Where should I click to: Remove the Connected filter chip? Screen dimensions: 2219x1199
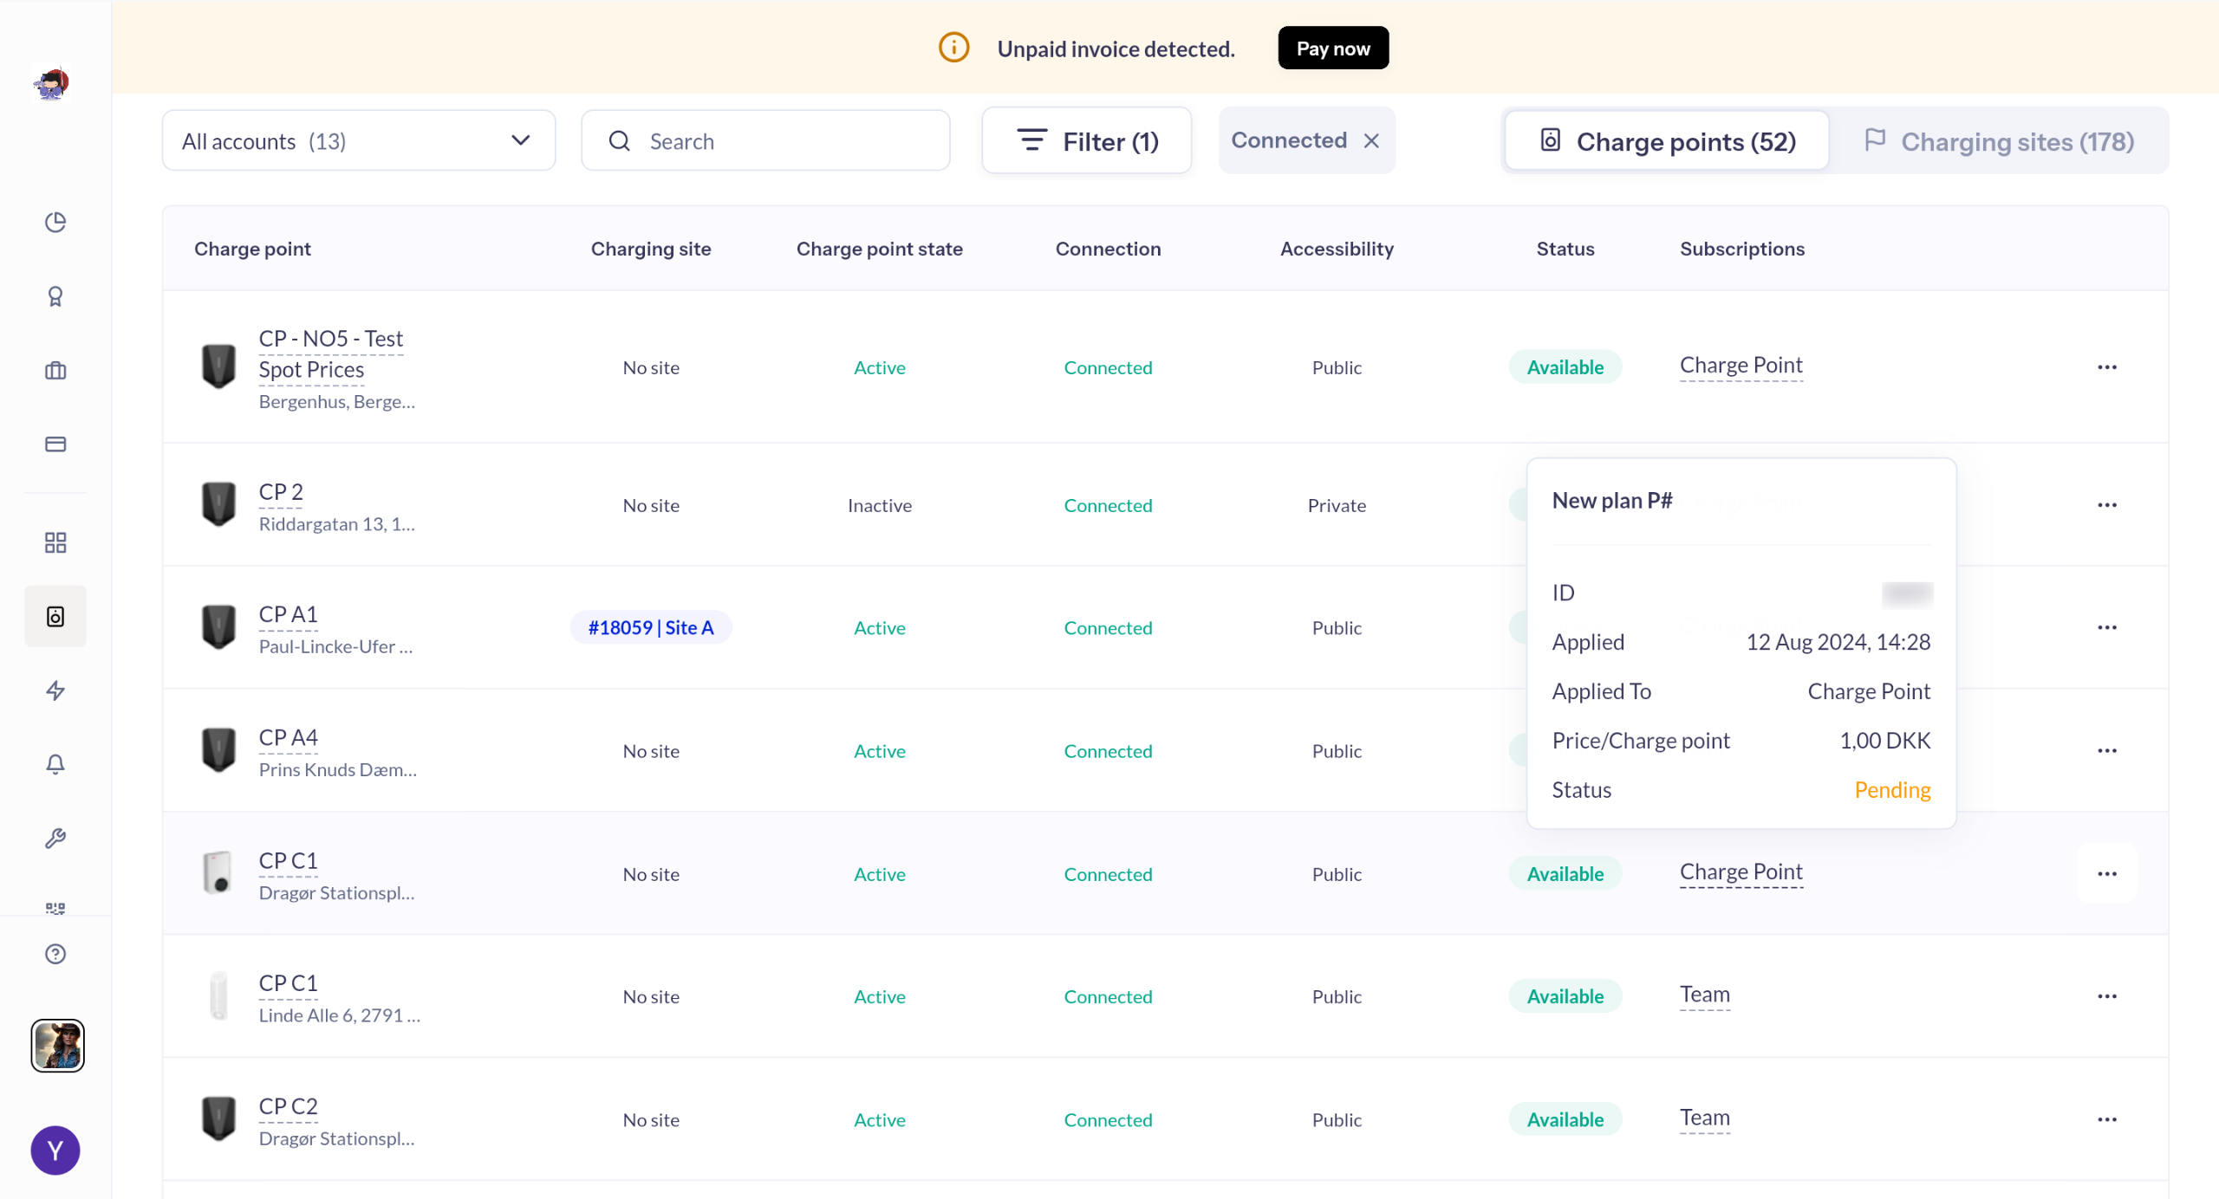pos(1371,140)
